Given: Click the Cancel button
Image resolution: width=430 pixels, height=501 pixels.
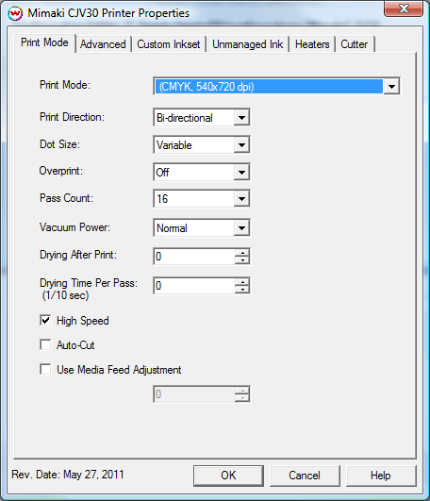Looking at the screenshot, I should pyautogui.click(x=305, y=476).
